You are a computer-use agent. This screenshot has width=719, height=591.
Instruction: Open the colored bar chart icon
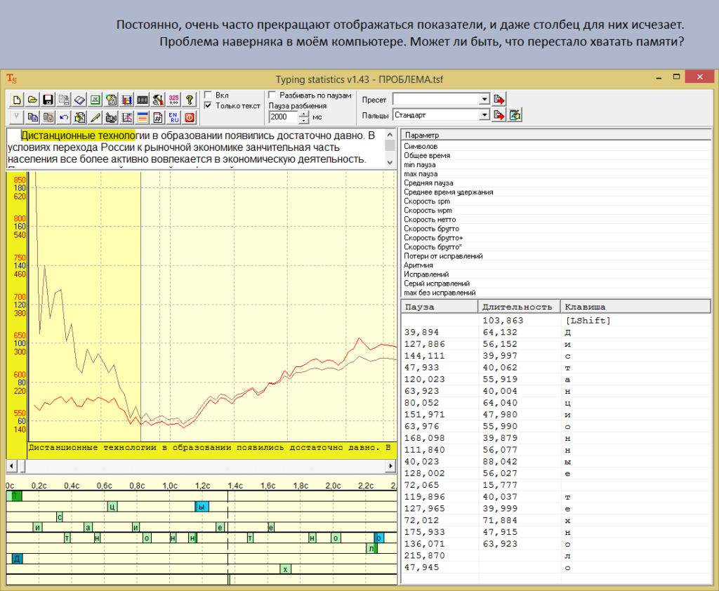126,100
